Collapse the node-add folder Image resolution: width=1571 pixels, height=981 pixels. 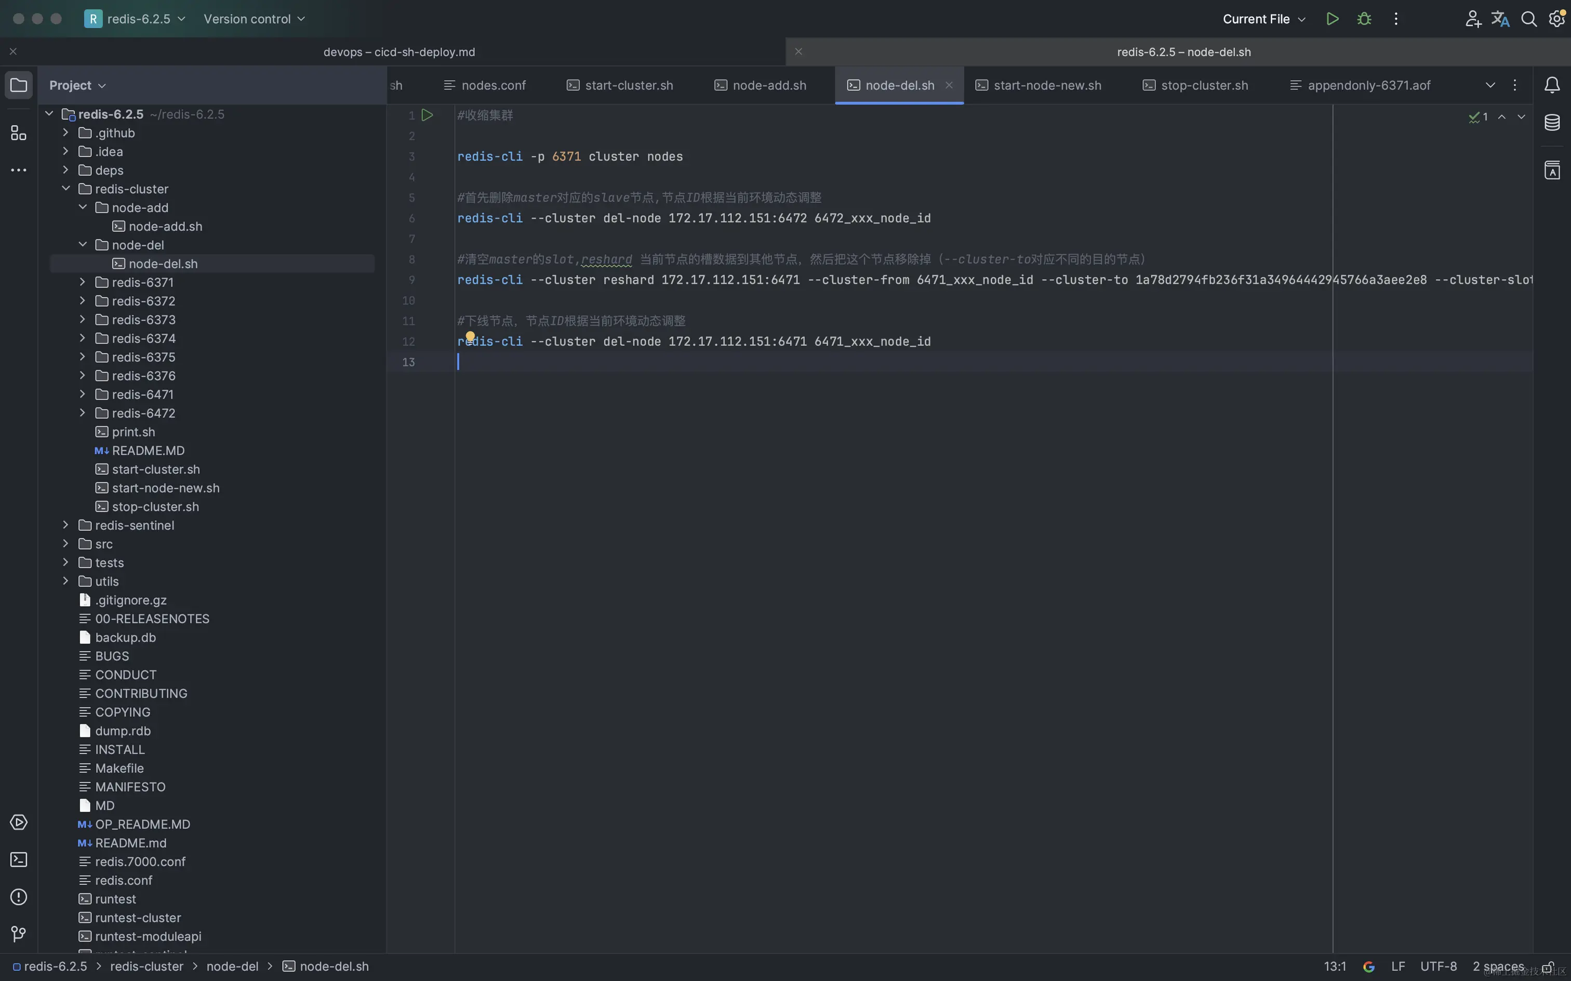click(x=83, y=207)
